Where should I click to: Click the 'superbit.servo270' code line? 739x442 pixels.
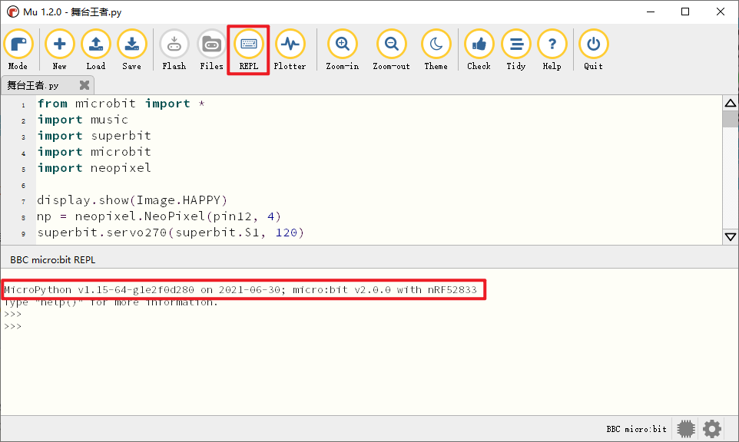(x=171, y=233)
